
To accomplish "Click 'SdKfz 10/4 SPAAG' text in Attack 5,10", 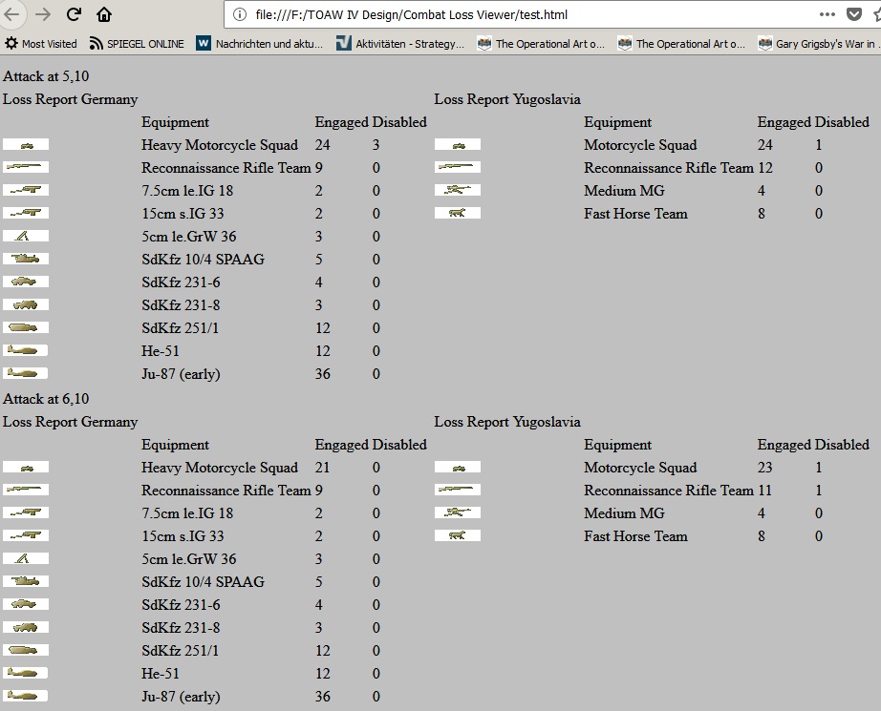I will click(203, 260).
